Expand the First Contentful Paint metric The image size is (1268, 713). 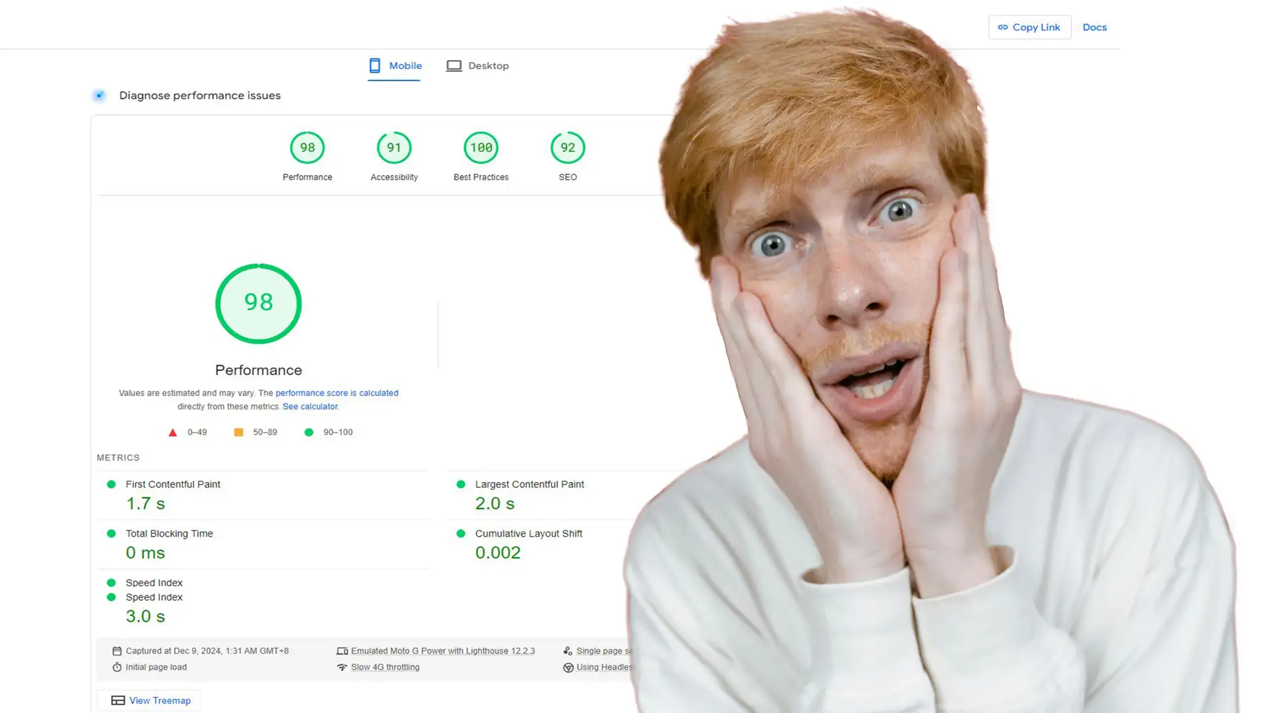point(172,485)
